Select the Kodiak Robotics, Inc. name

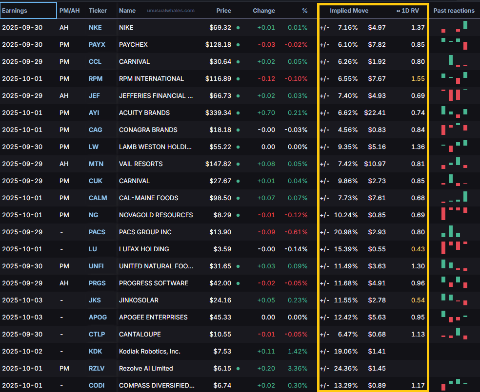pos(149,352)
